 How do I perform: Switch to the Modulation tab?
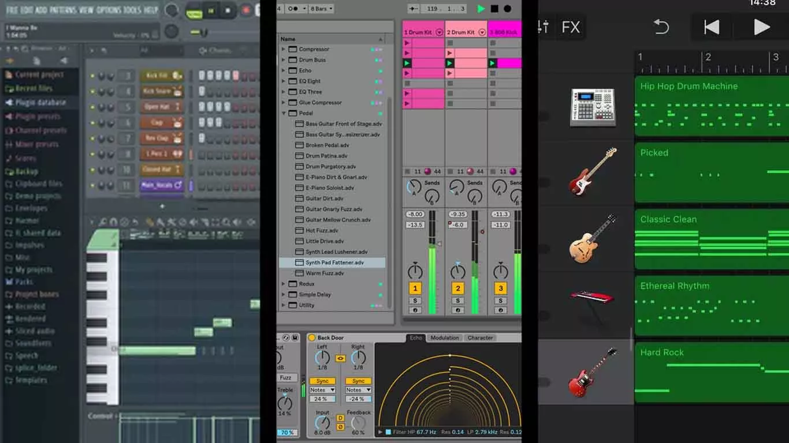(x=444, y=338)
